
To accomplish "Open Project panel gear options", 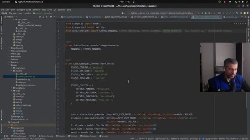I will [51, 17].
